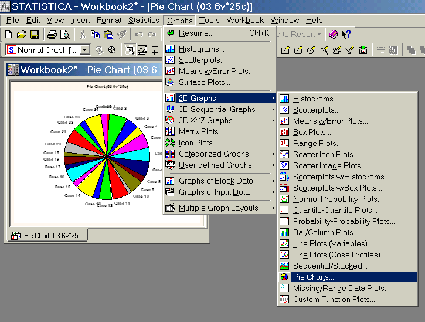Click the Icon Plots icon in Graphs menu

[x=170, y=143]
